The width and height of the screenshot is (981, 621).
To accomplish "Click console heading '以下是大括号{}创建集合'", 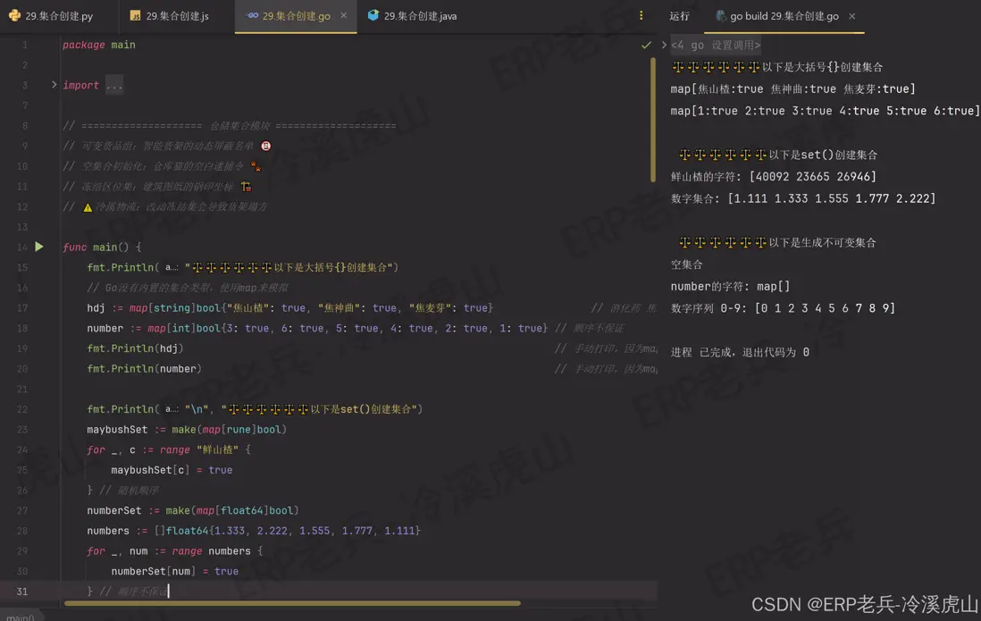I will [822, 67].
